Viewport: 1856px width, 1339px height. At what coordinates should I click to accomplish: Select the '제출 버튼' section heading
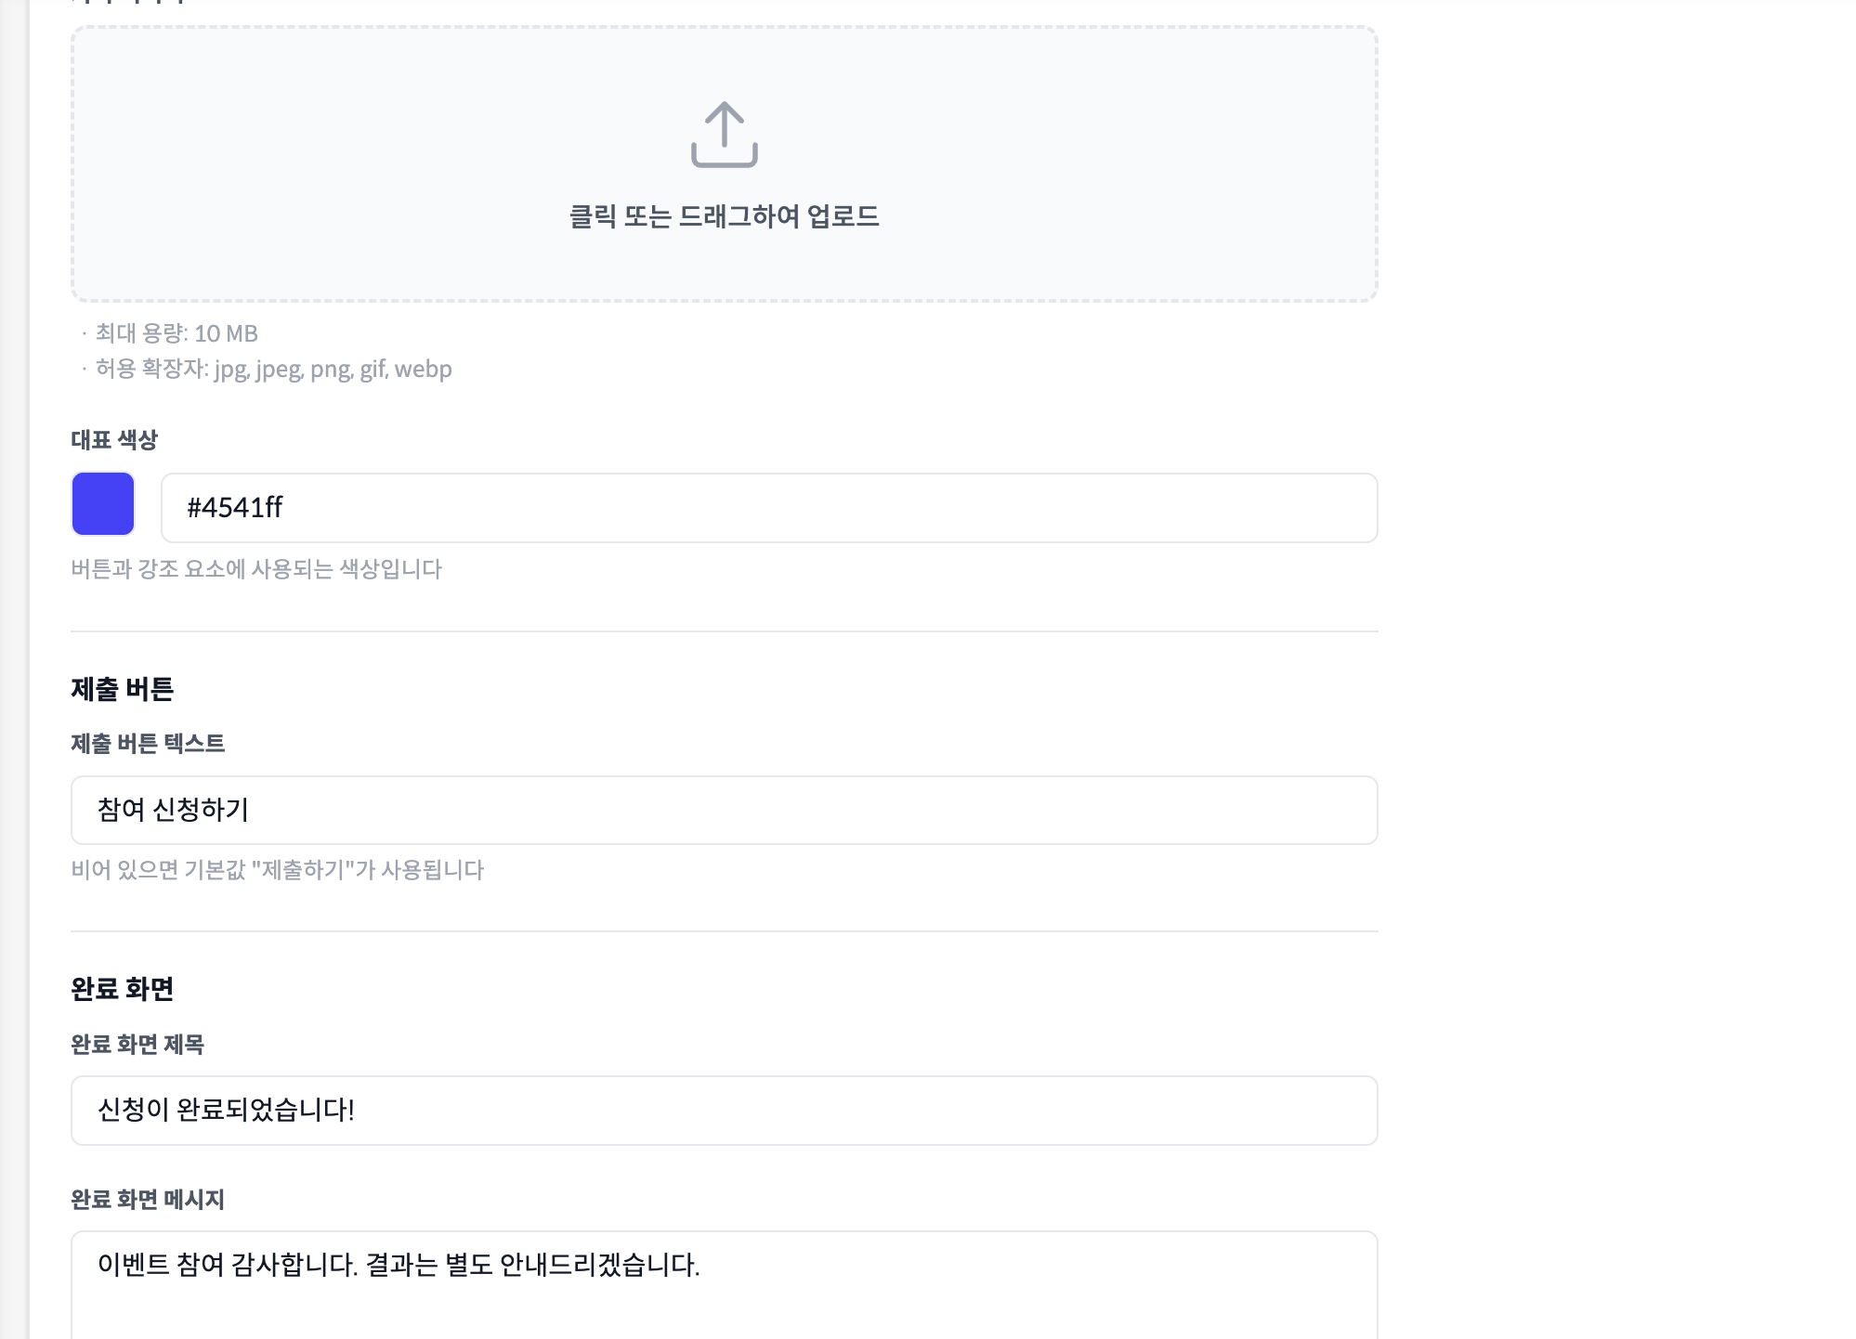123,689
